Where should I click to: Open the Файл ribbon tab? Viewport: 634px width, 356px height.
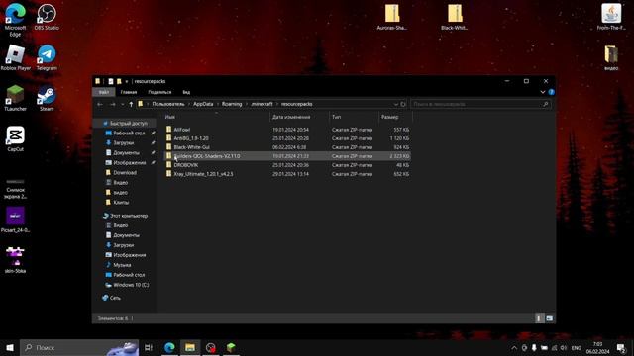tap(104, 92)
